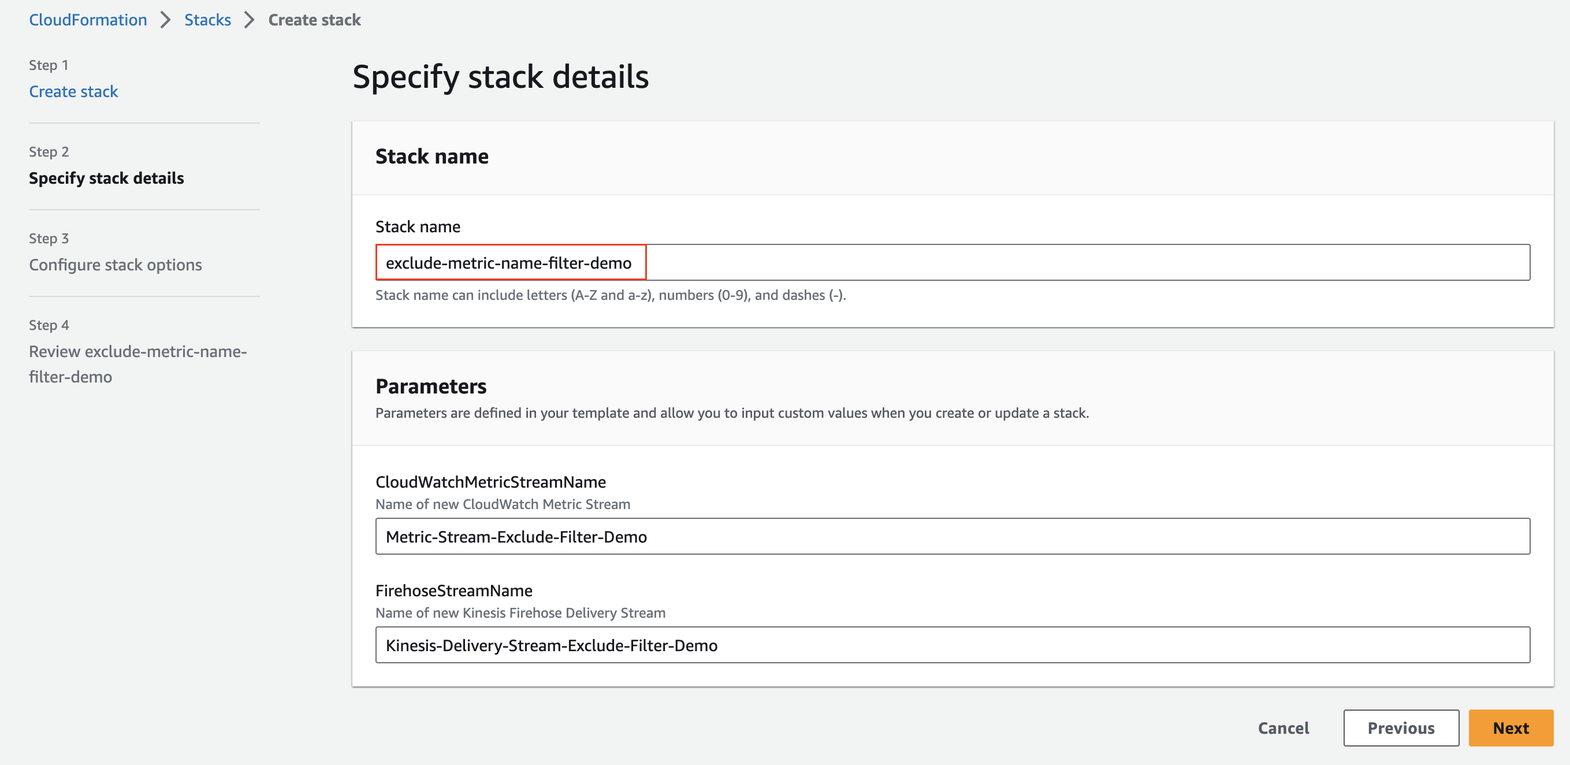Go back to Step 1 Create stack

[73, 91]
